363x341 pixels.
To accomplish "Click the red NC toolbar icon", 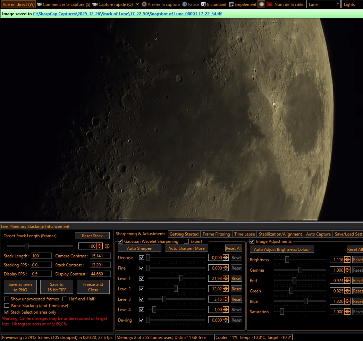I will pyautogui.click(x=269, y=5).
